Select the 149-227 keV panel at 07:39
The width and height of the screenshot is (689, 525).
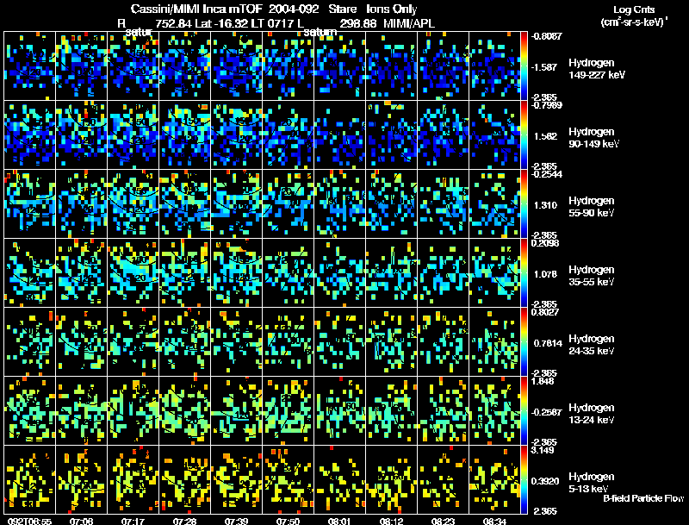[236, 66]
